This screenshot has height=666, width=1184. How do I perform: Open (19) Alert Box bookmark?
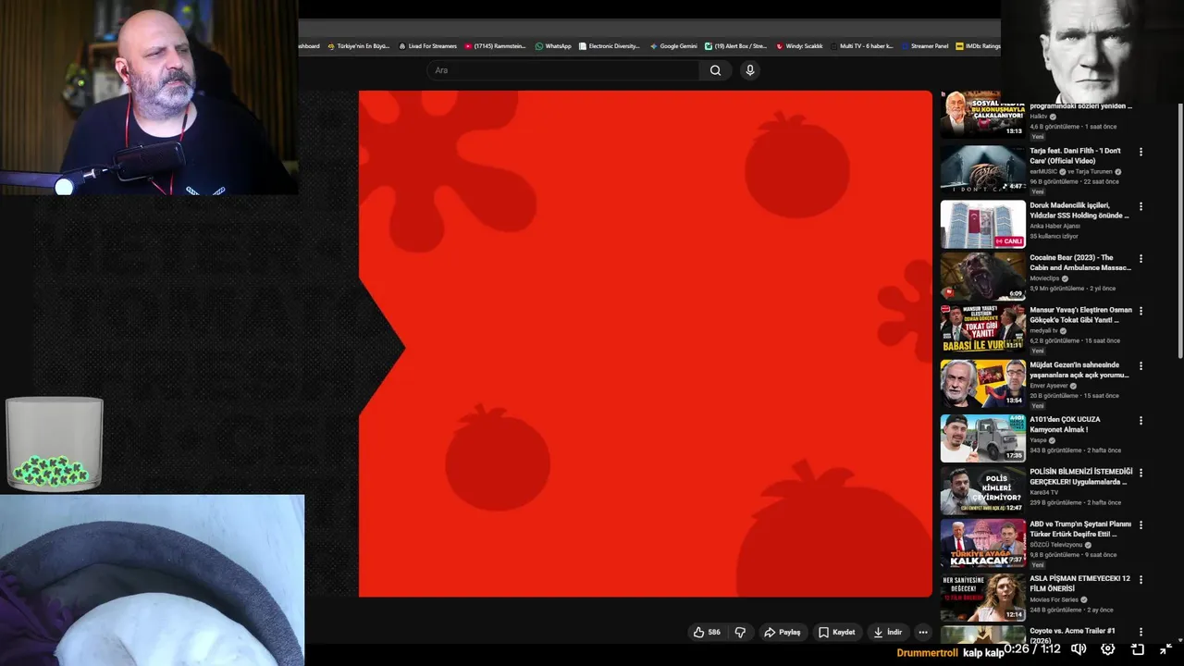click(736, 46)
